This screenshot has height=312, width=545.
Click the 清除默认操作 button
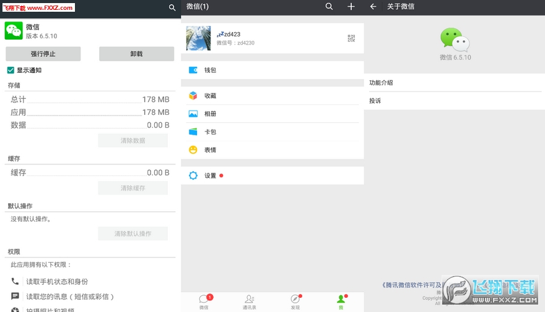[x=133, y=234]
